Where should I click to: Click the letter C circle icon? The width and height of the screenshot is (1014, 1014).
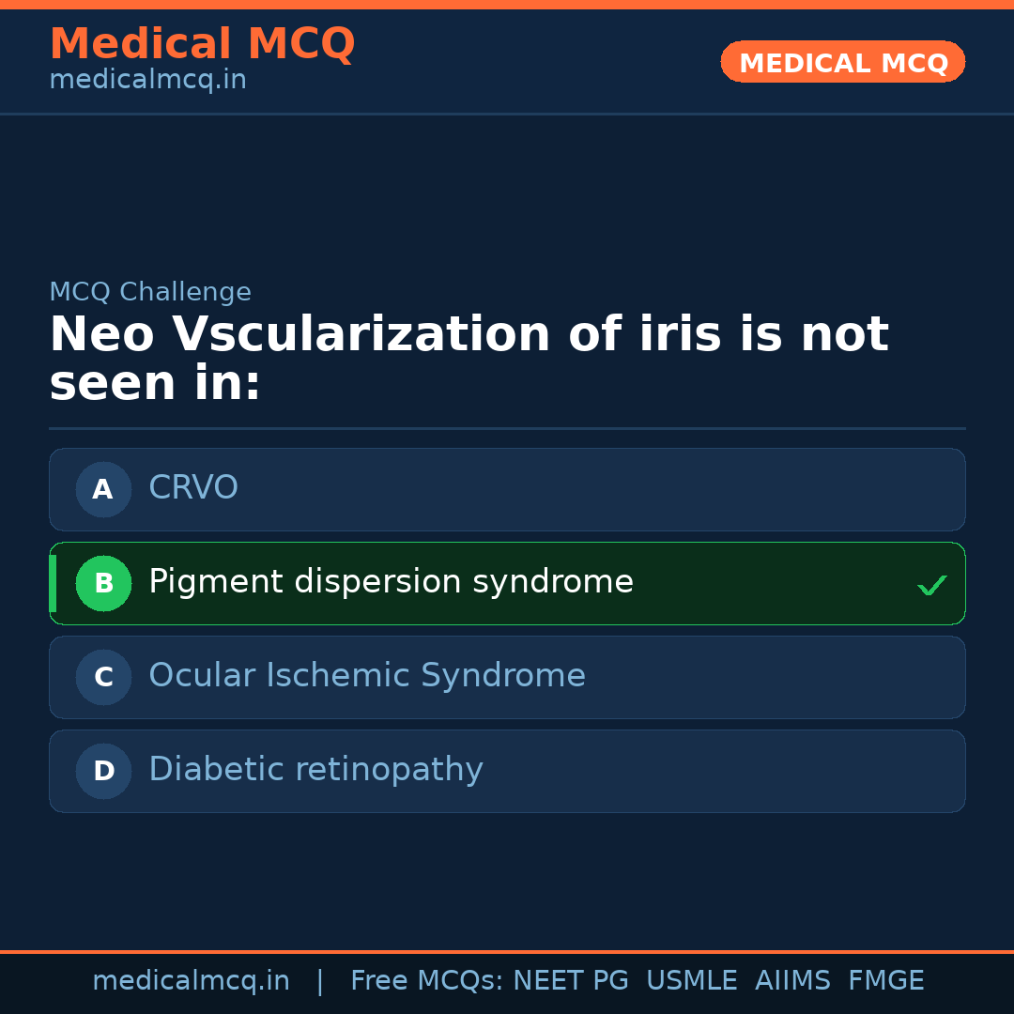[103, 677]
